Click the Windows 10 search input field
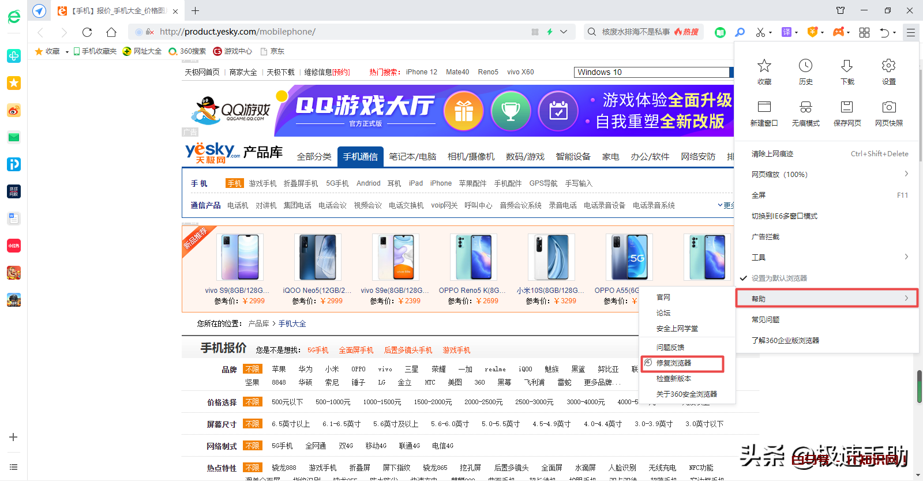 [x=652, y=72]
